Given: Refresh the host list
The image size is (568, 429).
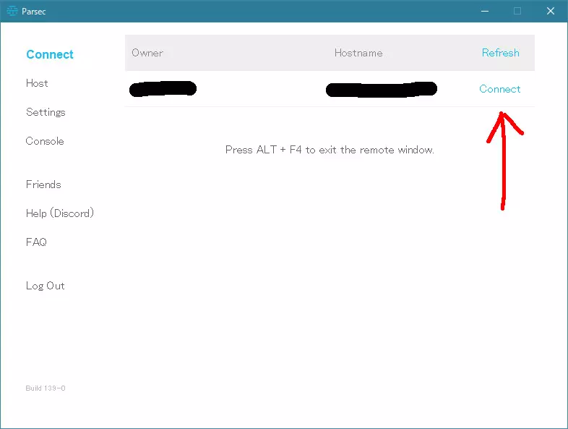Looking at the screenshot, I should point(500,53).
